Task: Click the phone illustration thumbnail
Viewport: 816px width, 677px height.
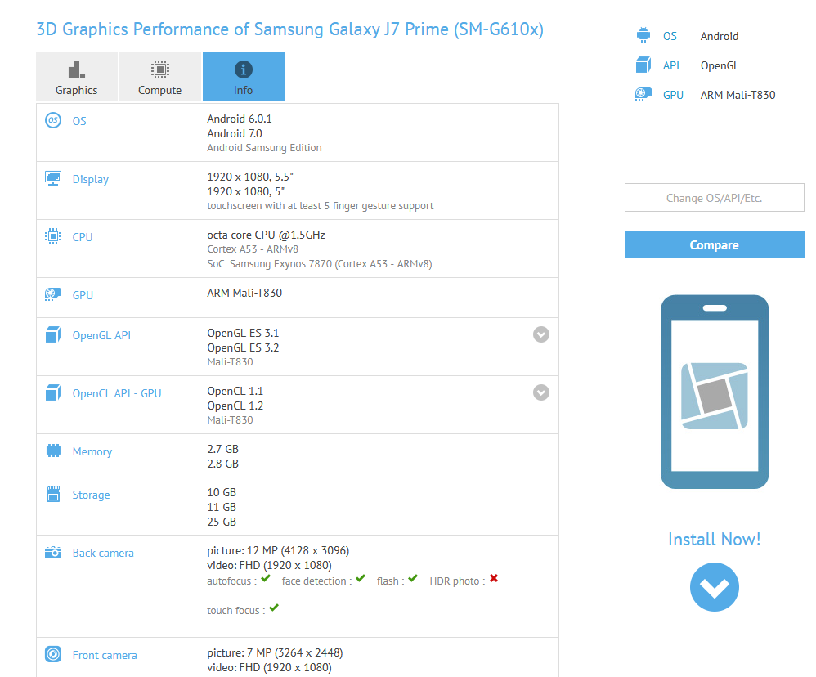Action: (x=715, y=392)
